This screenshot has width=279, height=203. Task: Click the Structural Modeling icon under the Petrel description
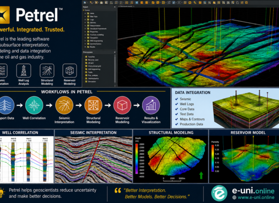47,71
